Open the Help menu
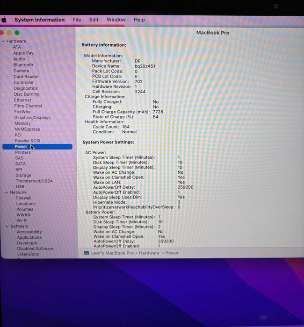 (139, 20)
